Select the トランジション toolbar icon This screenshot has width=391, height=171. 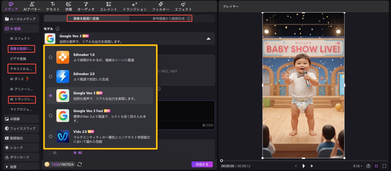click(x=135, y=6)
